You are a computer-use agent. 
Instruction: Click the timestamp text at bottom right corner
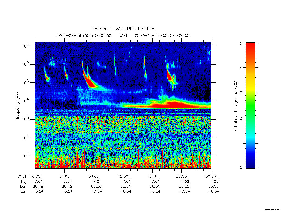pyautogui.click(x=272, y=209)
